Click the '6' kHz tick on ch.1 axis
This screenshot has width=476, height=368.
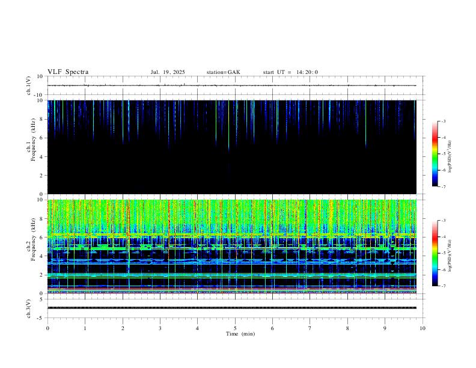[x=41, y=138]
